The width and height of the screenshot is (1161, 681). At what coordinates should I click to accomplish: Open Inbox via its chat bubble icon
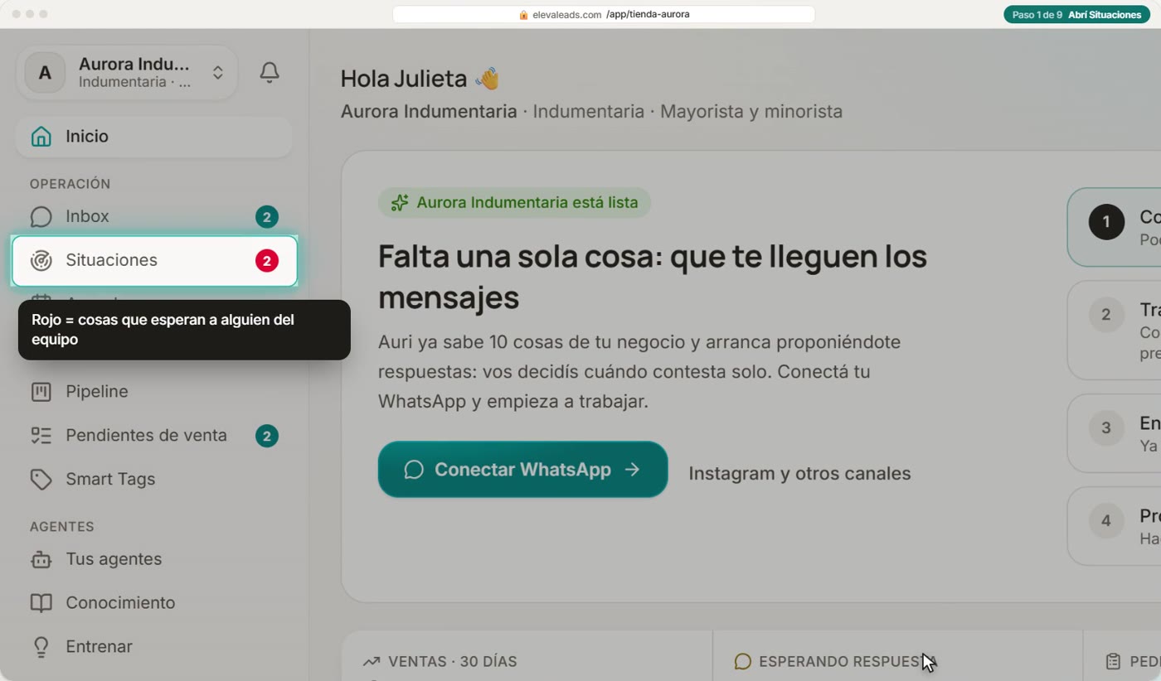pyautogui.click(x=41, y=217)
